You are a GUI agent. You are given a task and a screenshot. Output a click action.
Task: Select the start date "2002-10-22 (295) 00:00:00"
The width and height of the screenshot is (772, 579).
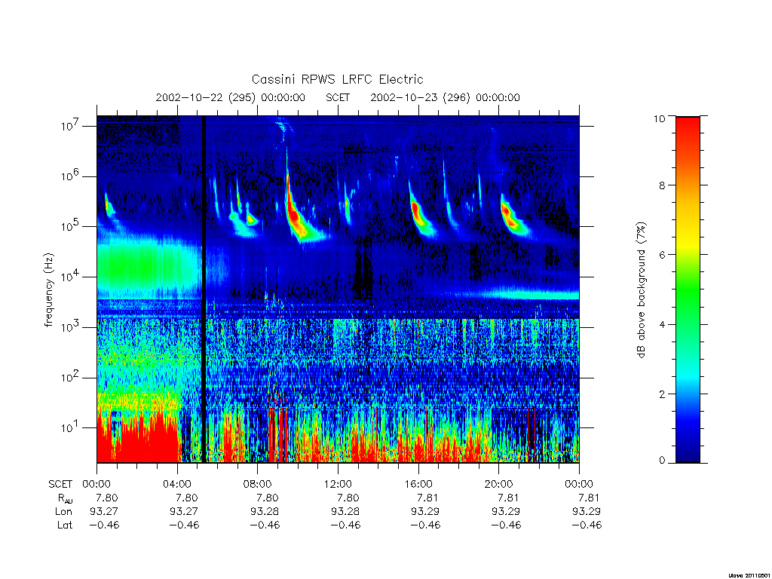pos(231,97)
